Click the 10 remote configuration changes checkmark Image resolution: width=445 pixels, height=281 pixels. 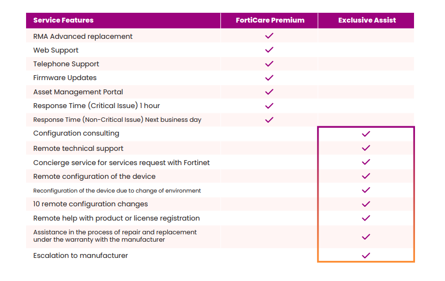(366, 204)
